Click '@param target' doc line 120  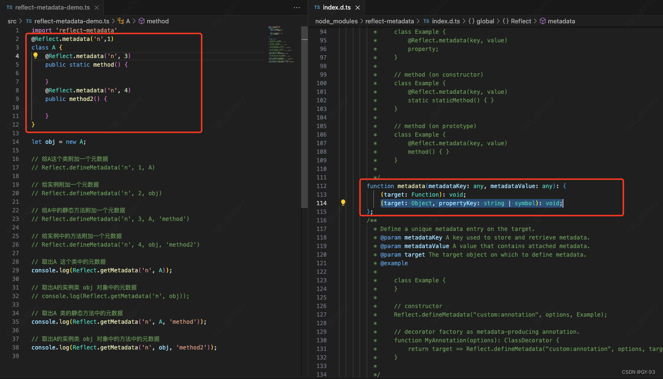pos(483,254)
